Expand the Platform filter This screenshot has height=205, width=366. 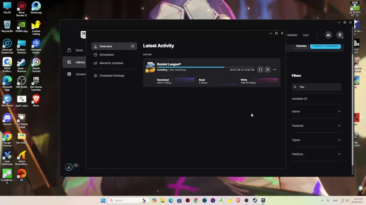pos(316,154)
